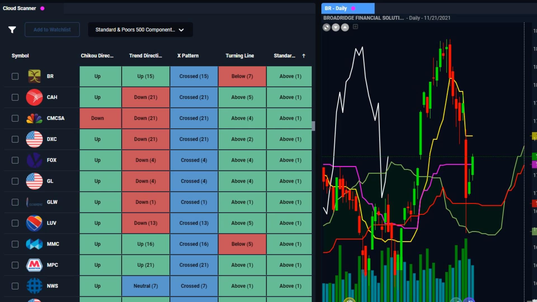Tick the MPC row checkbox
The height and width of the screenshot is (302, 537).
point(15,265)
